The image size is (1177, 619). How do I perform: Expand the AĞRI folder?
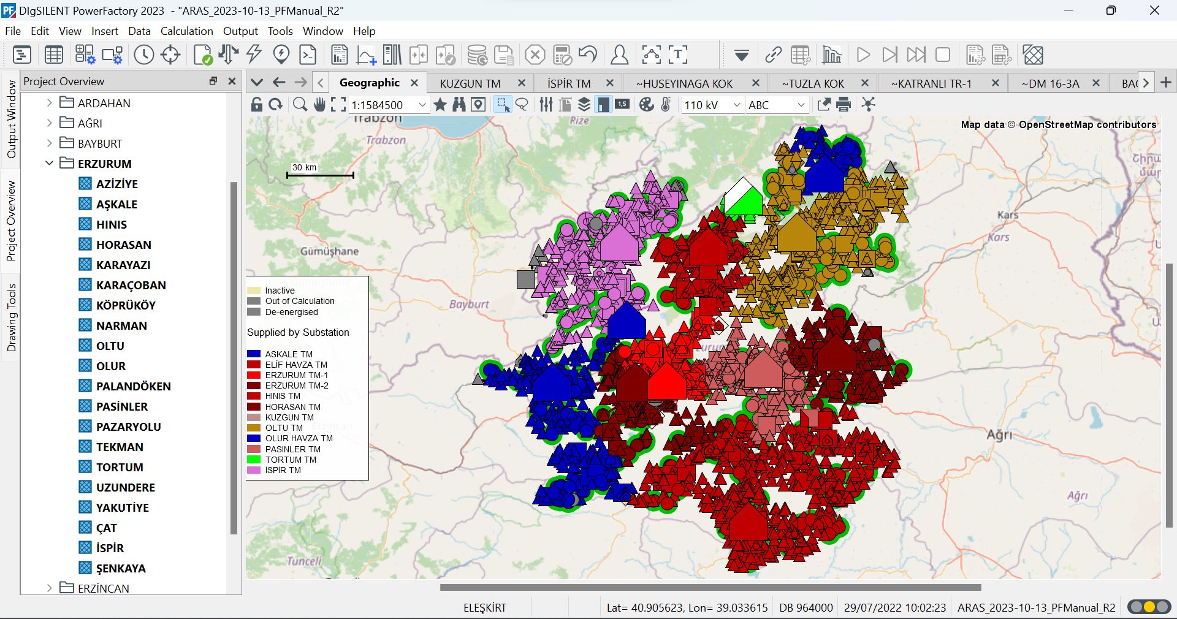pyautogui.click(x=50, y=123)
